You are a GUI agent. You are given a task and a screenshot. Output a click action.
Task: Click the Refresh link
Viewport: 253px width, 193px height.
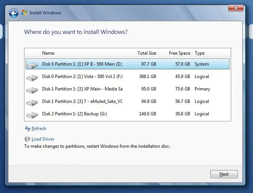39,129
